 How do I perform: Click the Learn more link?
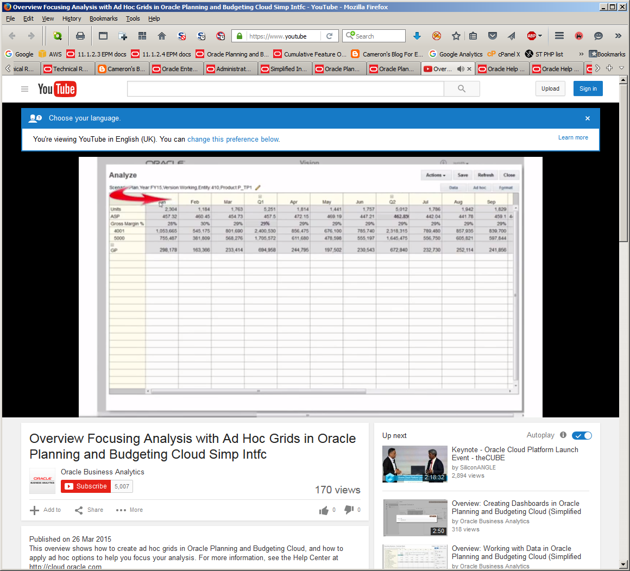point(573,137)
